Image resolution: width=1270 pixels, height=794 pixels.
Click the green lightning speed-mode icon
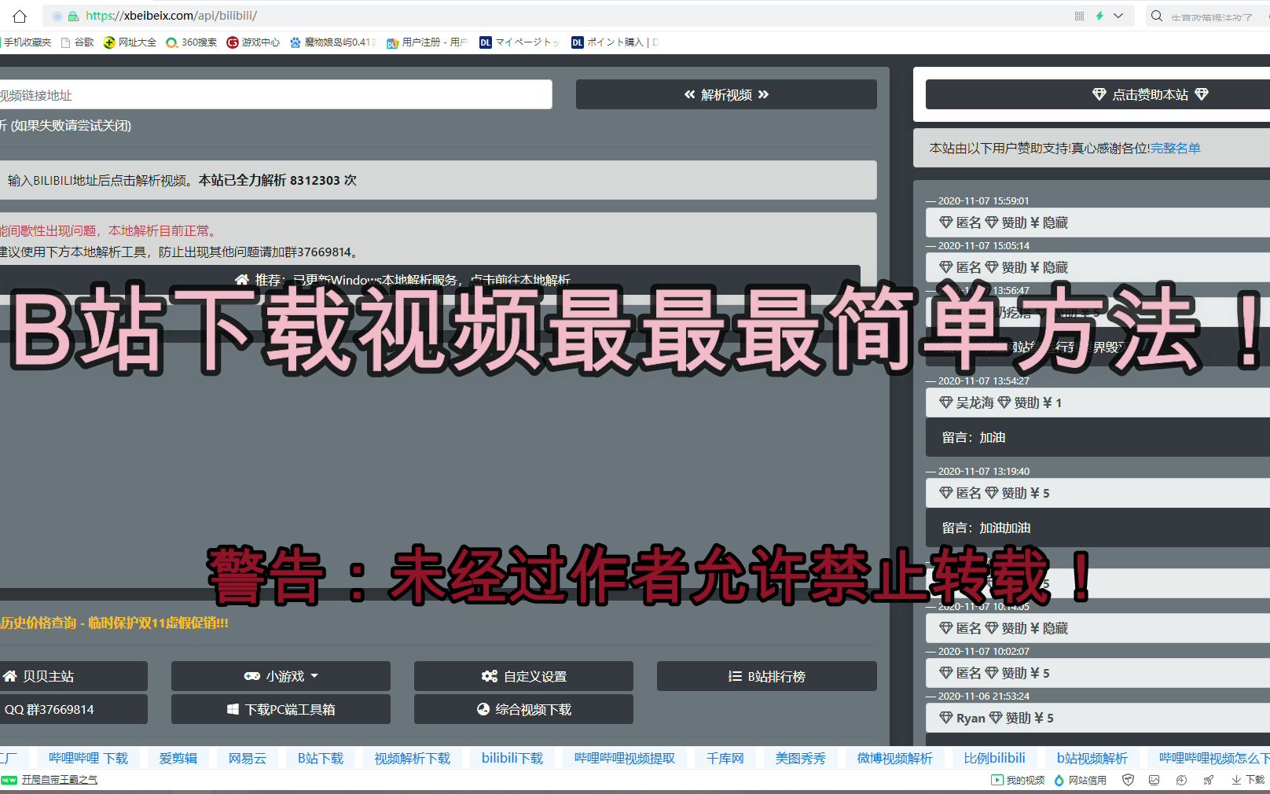(x=1099, y=16)
